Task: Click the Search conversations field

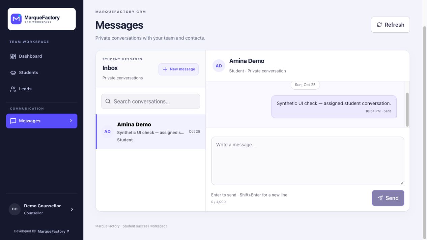Action: point(151,101)
